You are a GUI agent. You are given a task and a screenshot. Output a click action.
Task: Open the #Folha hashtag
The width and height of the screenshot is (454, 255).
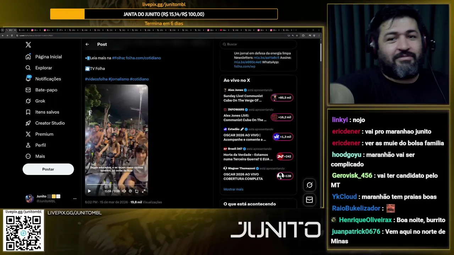click(118, 58)
